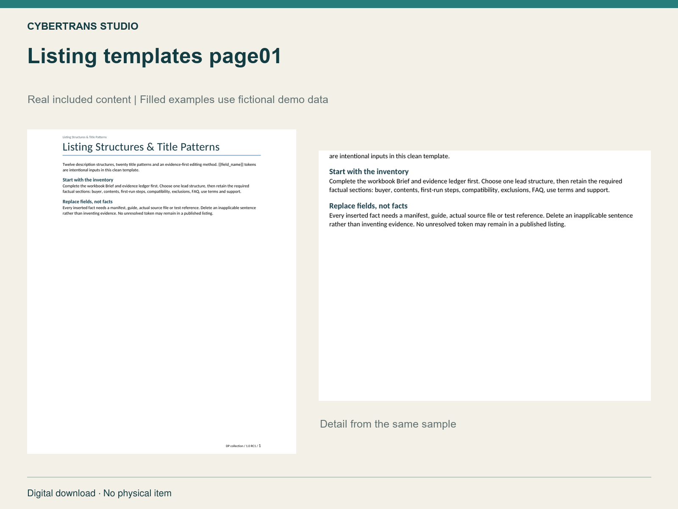Click the 'Twelve description structures' intro paragraph
The height and width of the screenshot is (509, 678).
tap(159, 167)
